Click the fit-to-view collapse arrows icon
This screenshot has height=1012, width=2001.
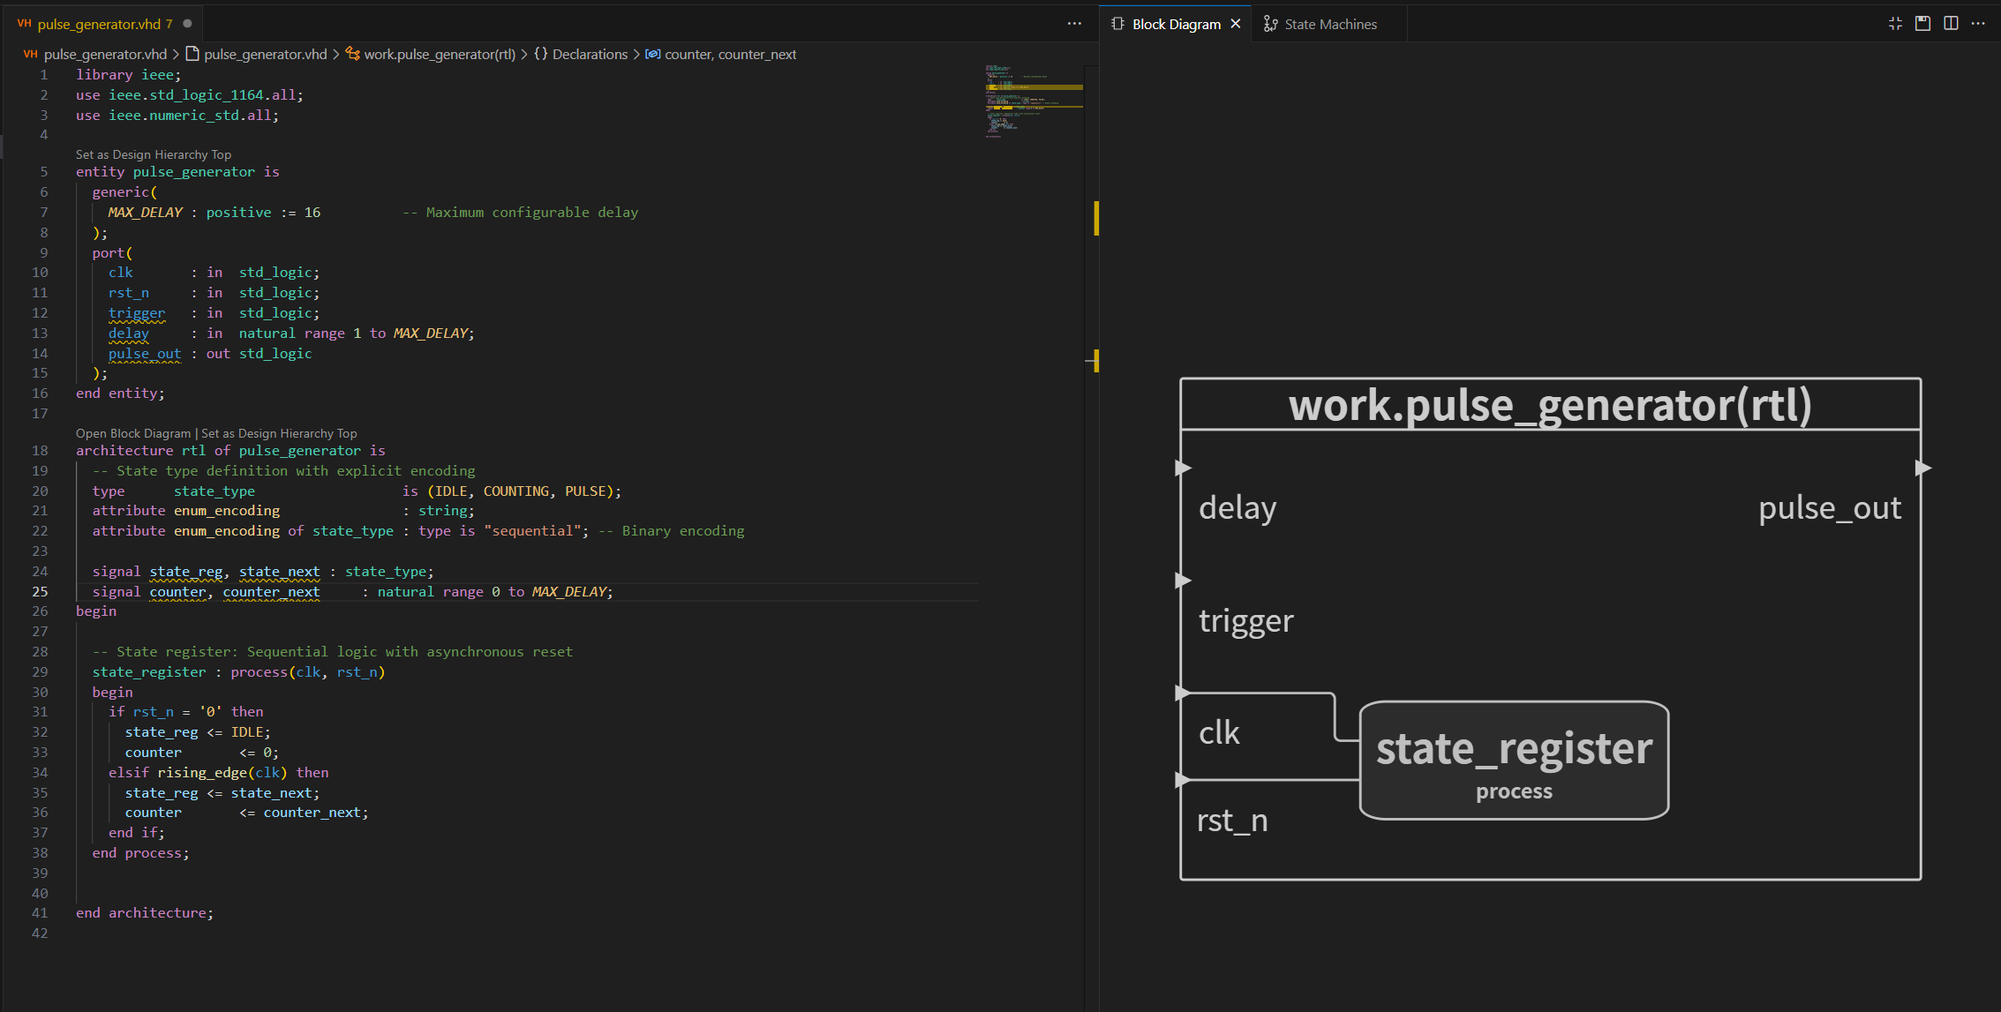tap(1895, 24)
